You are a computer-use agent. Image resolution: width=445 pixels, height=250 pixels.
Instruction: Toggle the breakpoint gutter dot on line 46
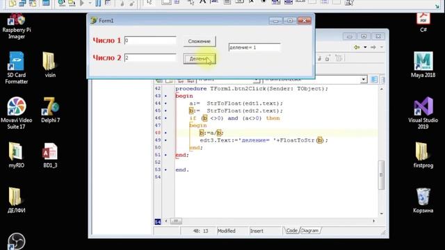coord(165,118)
